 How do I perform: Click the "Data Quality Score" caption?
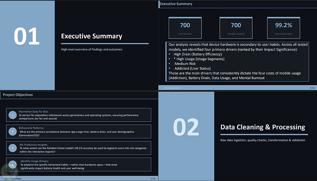click(x=283, y=34)
